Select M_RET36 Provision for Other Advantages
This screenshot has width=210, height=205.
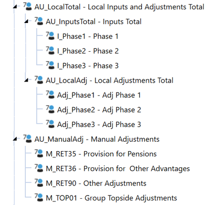click(118, 168)
